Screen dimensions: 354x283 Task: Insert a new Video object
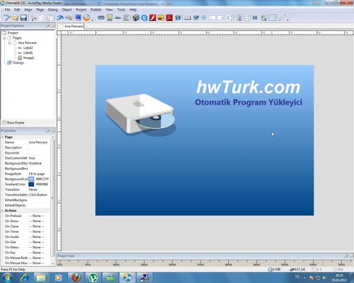[136, 18]
